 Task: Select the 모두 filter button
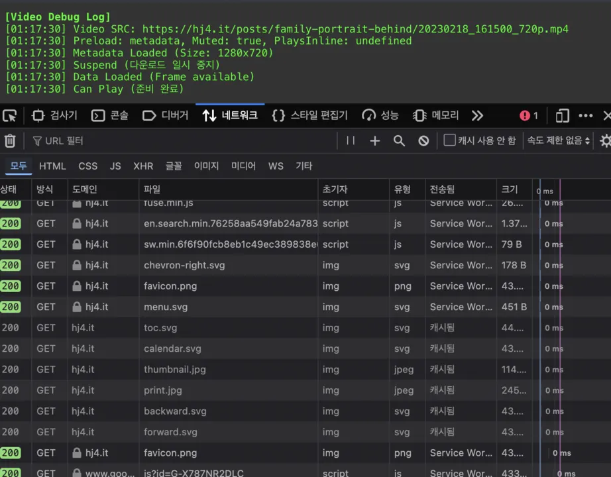pyautogui.click(x=19, y=166)
